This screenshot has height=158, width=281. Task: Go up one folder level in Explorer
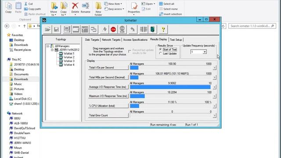[x=25, y=26]
